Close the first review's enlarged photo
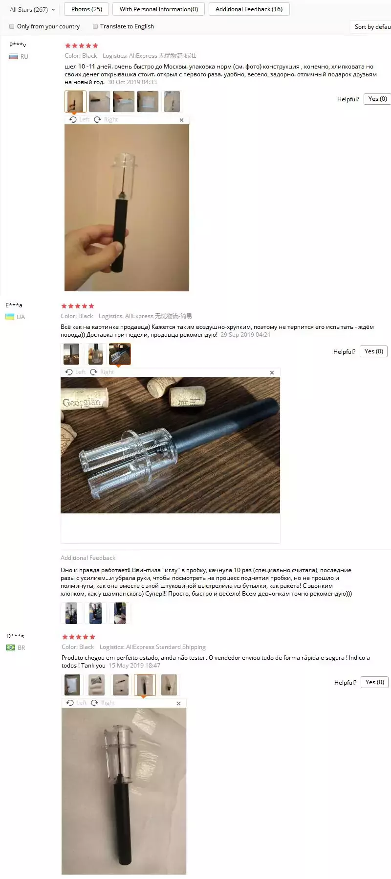391x879 pixels. coord(181,120)
